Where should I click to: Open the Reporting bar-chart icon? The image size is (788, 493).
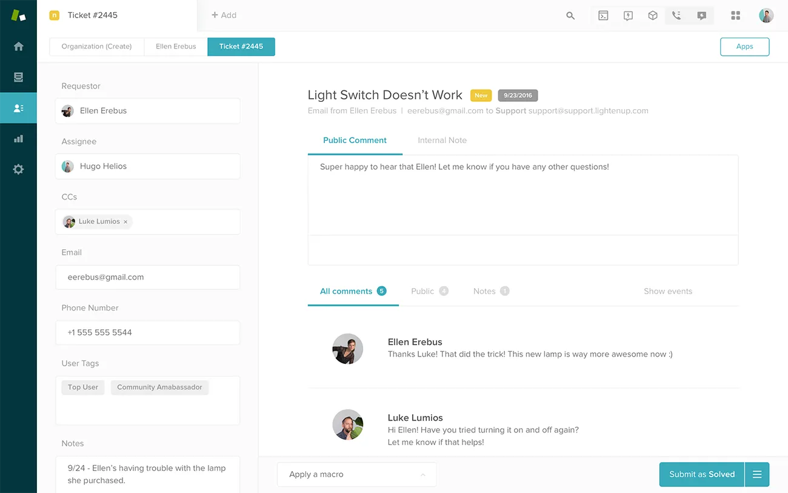point(18,138)
